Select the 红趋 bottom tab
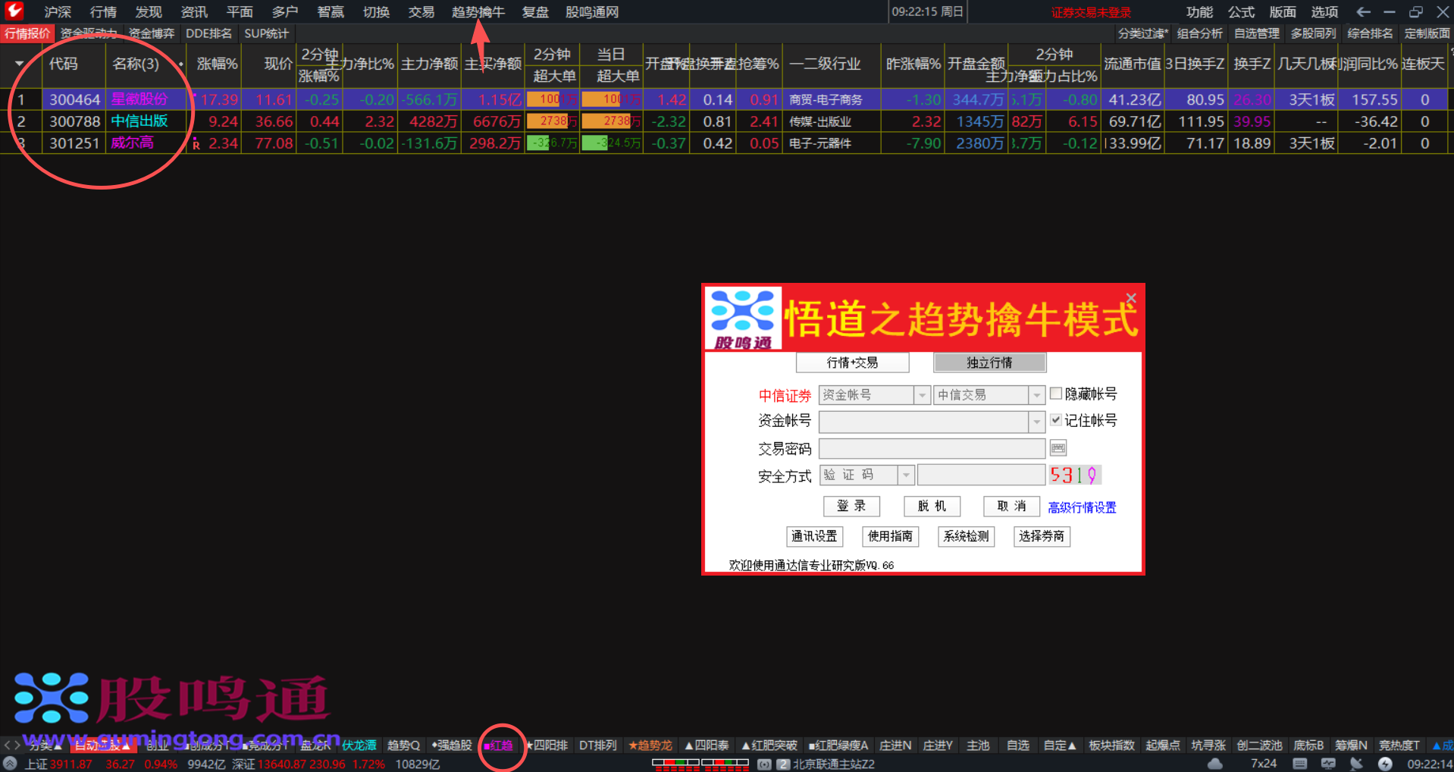 click(x=500, y=745)
